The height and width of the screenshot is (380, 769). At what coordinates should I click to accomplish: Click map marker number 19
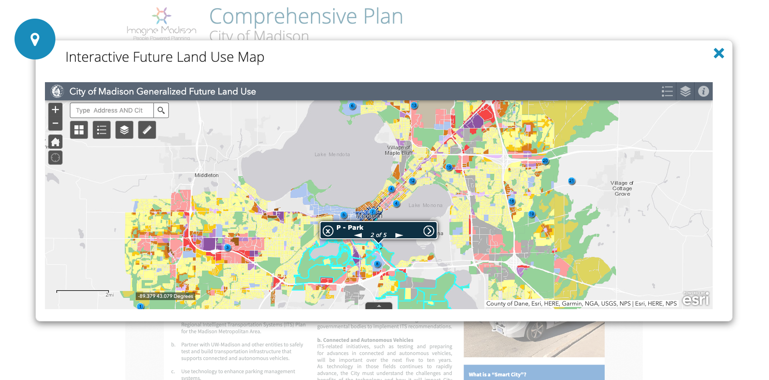pyautogui.click(x=532, y=214)
